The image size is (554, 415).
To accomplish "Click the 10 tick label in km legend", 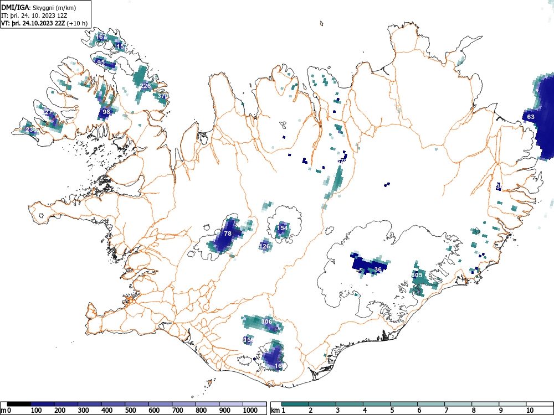I will point(530,411).
